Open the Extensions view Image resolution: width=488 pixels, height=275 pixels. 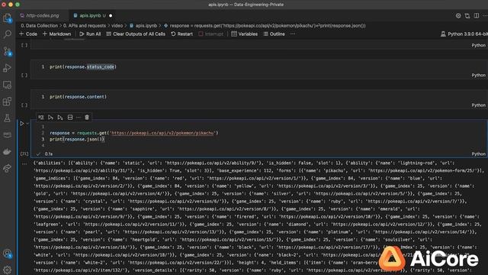coord(7,102)
